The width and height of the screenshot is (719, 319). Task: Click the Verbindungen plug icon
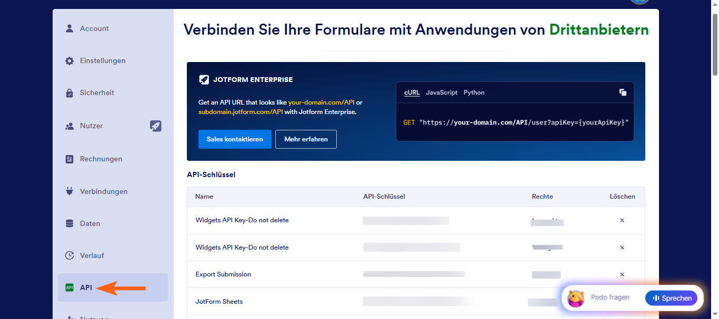pos(69,191)
